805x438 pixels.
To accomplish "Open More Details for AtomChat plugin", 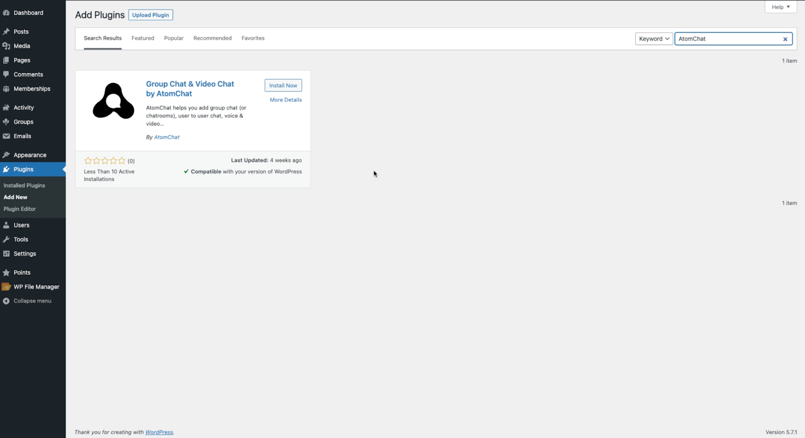I will (x=286, y=100).
